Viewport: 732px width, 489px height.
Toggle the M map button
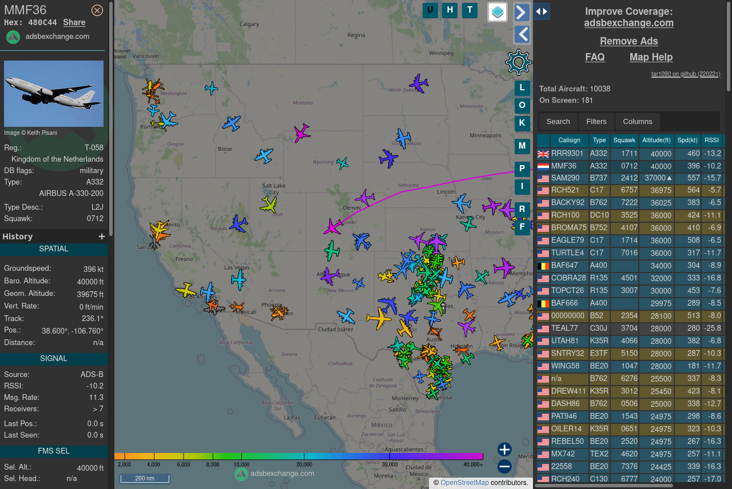(522, 146)
